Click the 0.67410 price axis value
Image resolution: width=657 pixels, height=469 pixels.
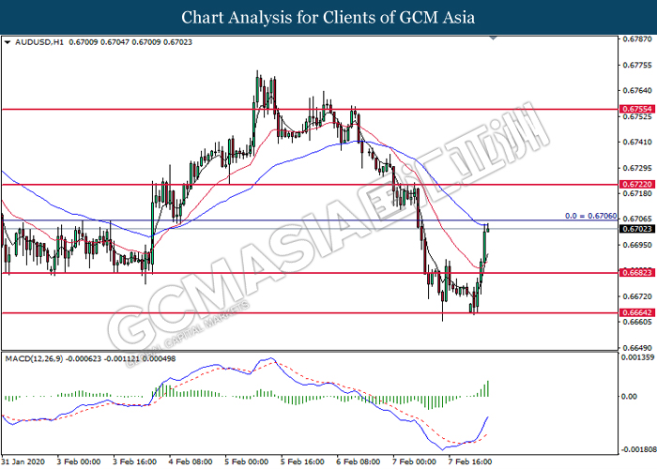coord(637,142)
